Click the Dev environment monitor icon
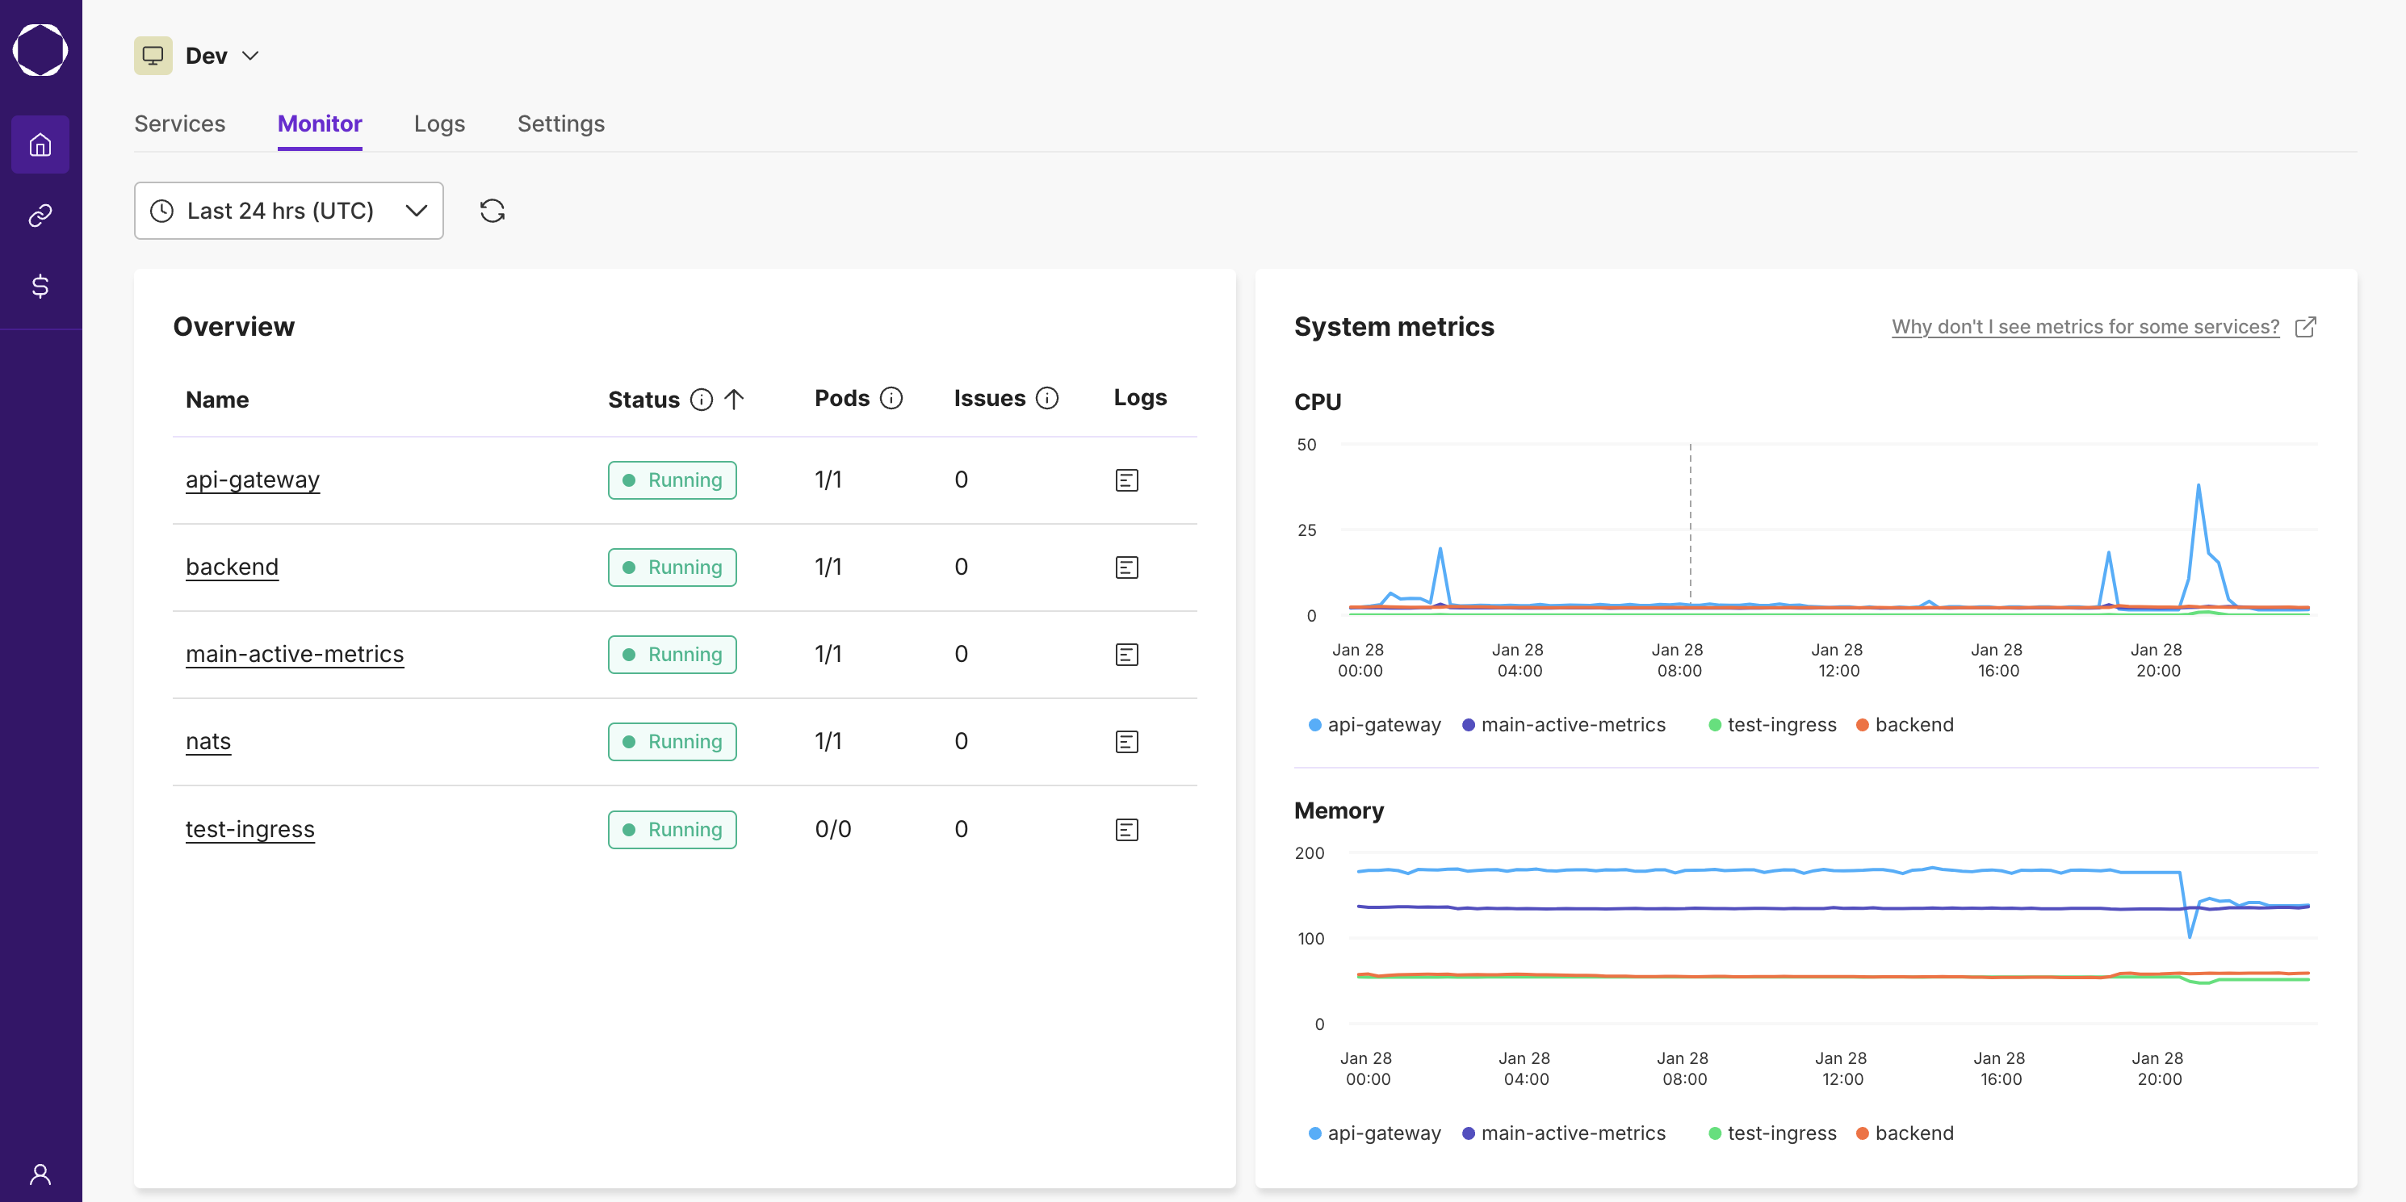2406x1202 pixels. 153,56
